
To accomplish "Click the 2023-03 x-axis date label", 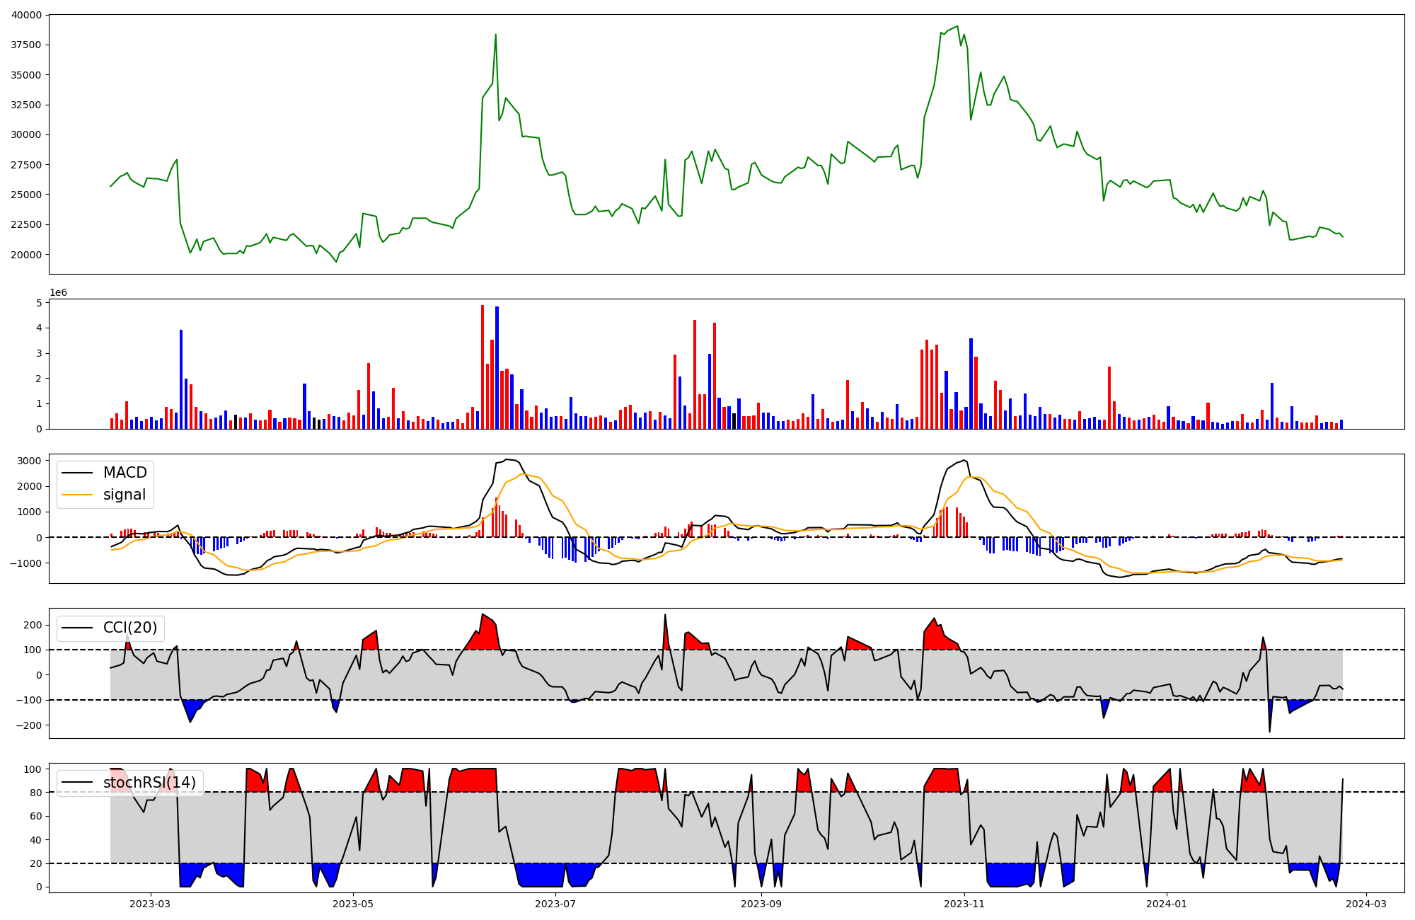I will point(150,904).
